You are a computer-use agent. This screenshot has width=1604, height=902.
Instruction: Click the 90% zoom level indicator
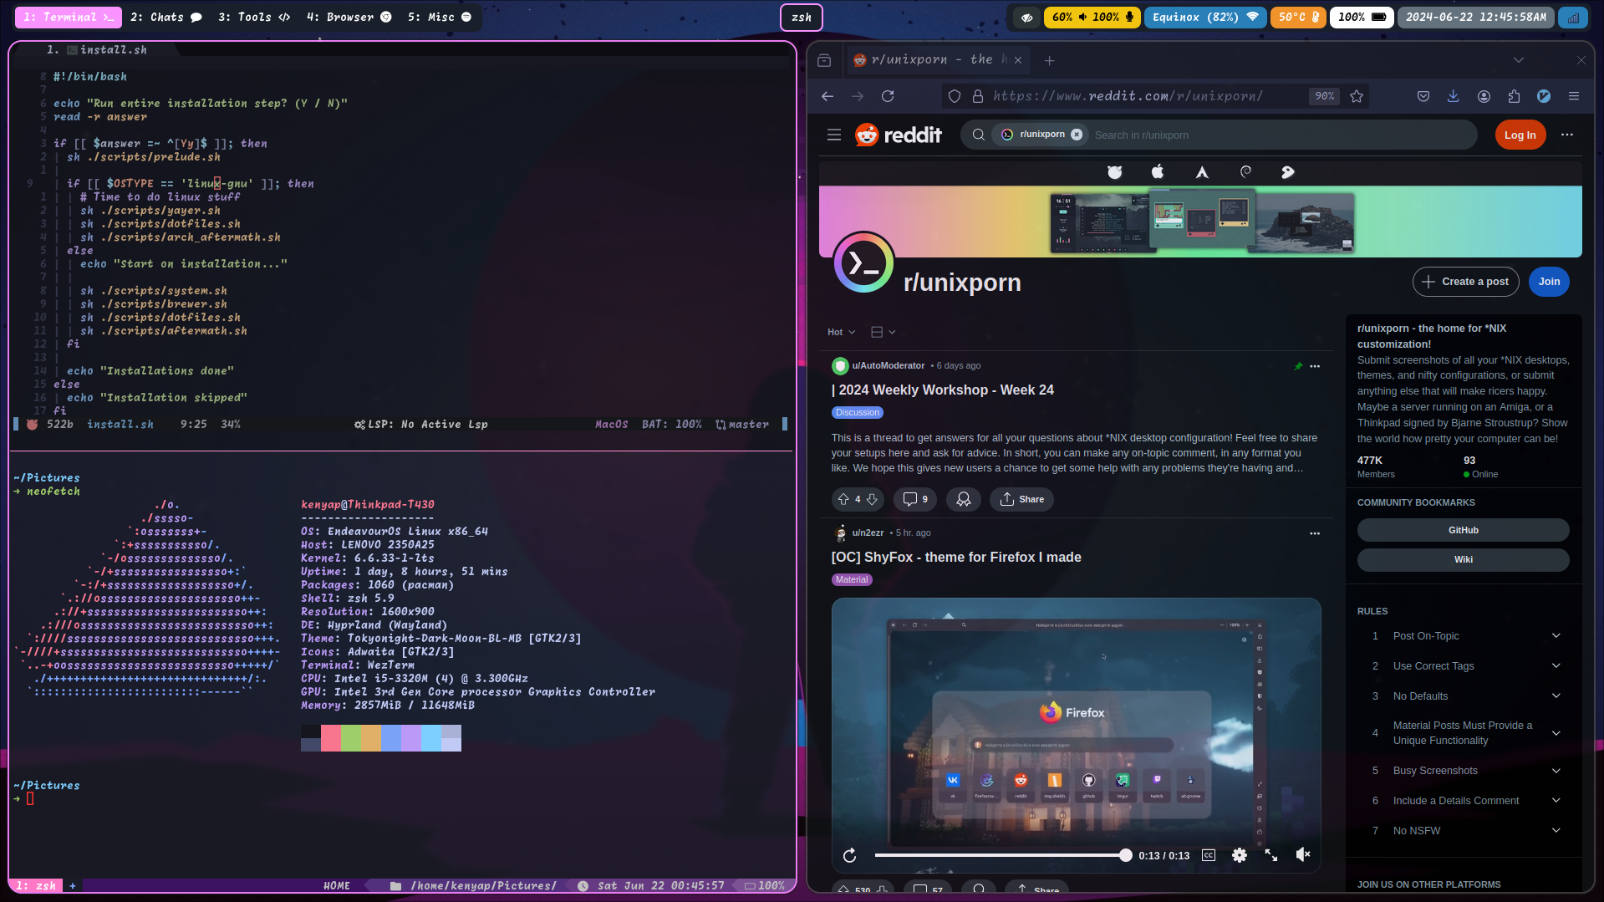1324,96
